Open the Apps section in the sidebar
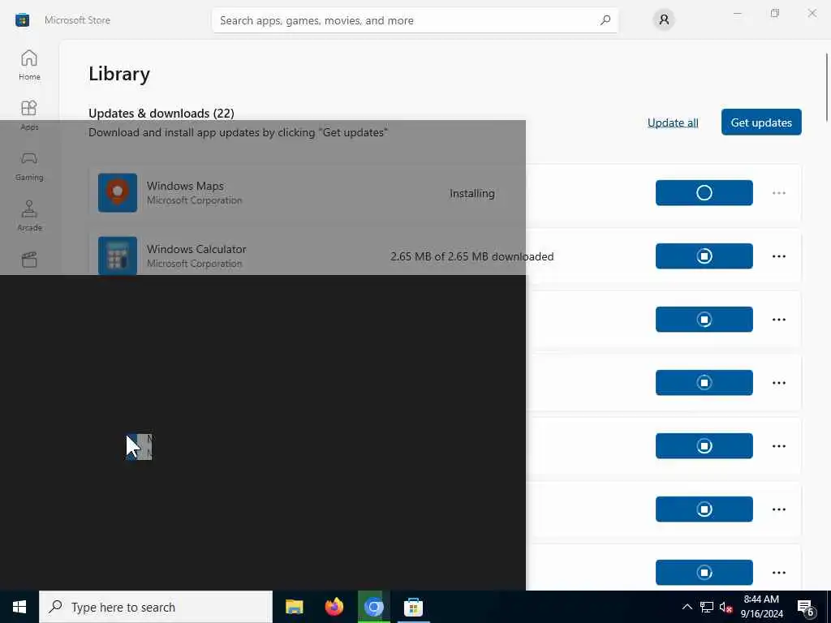 (x=29, y=115)
